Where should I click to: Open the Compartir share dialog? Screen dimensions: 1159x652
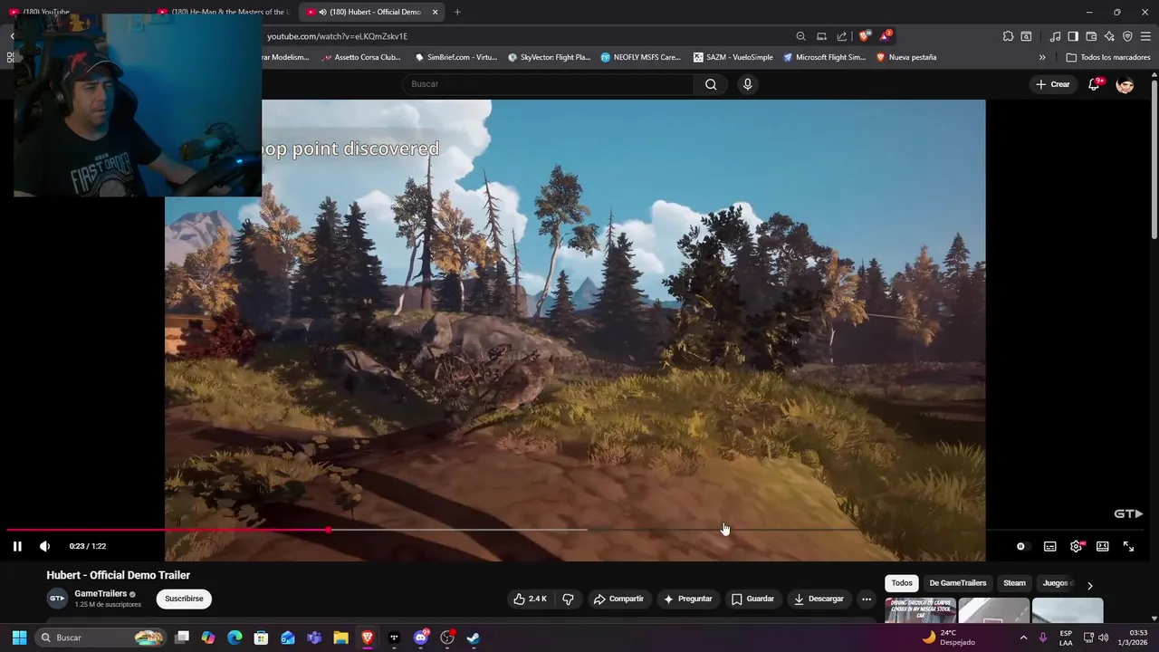point(618,599)
